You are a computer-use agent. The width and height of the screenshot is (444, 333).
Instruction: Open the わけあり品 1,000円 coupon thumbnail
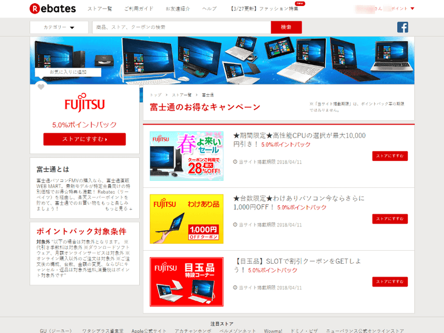pos(186,219)
